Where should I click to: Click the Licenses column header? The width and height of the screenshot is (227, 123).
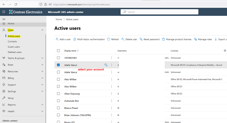[174, 51]
